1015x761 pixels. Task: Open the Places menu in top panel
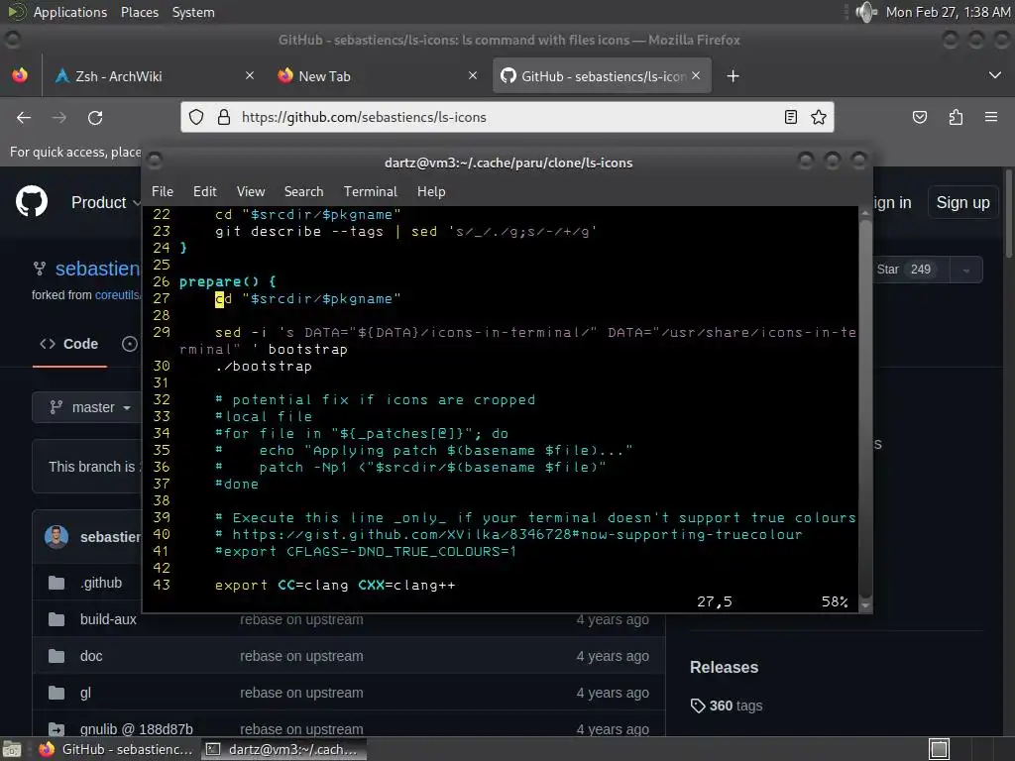(139, 12)
